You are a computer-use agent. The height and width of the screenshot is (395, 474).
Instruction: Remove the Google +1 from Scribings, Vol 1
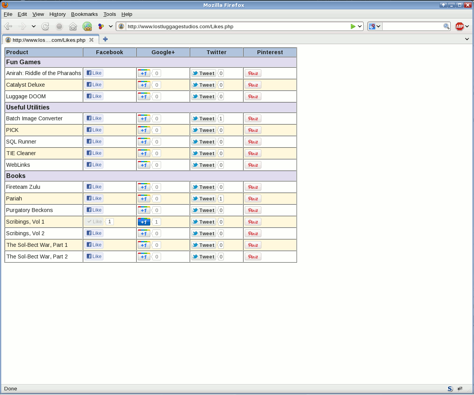pyautogui.click(x=144, y=222)
